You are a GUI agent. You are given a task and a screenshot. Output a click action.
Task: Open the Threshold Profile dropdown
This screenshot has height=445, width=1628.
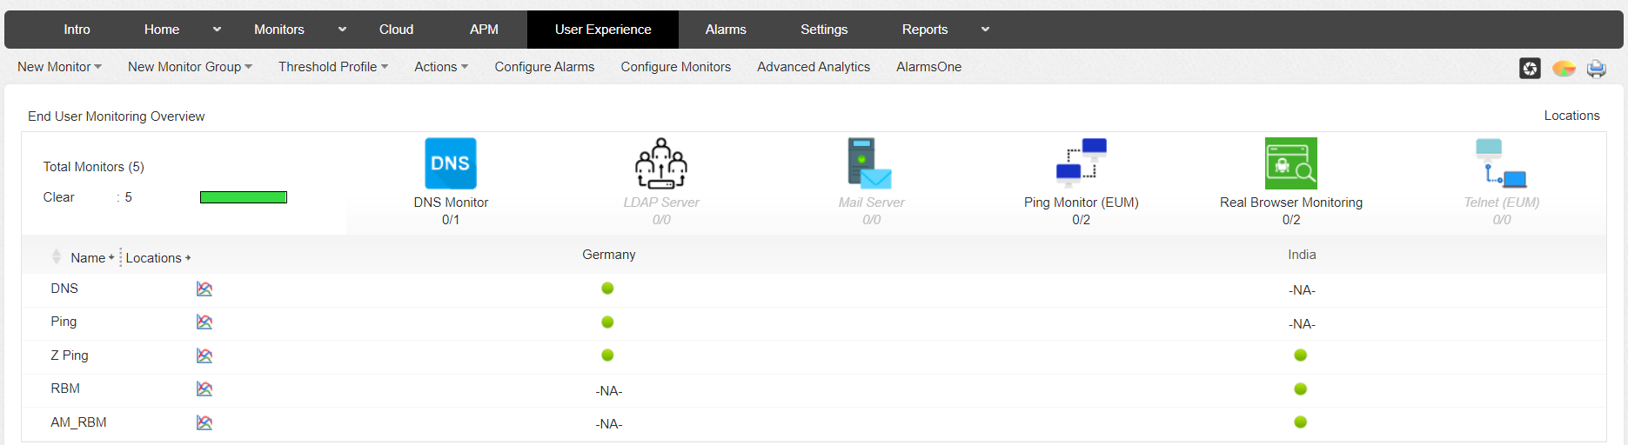(x=332, y=67)
